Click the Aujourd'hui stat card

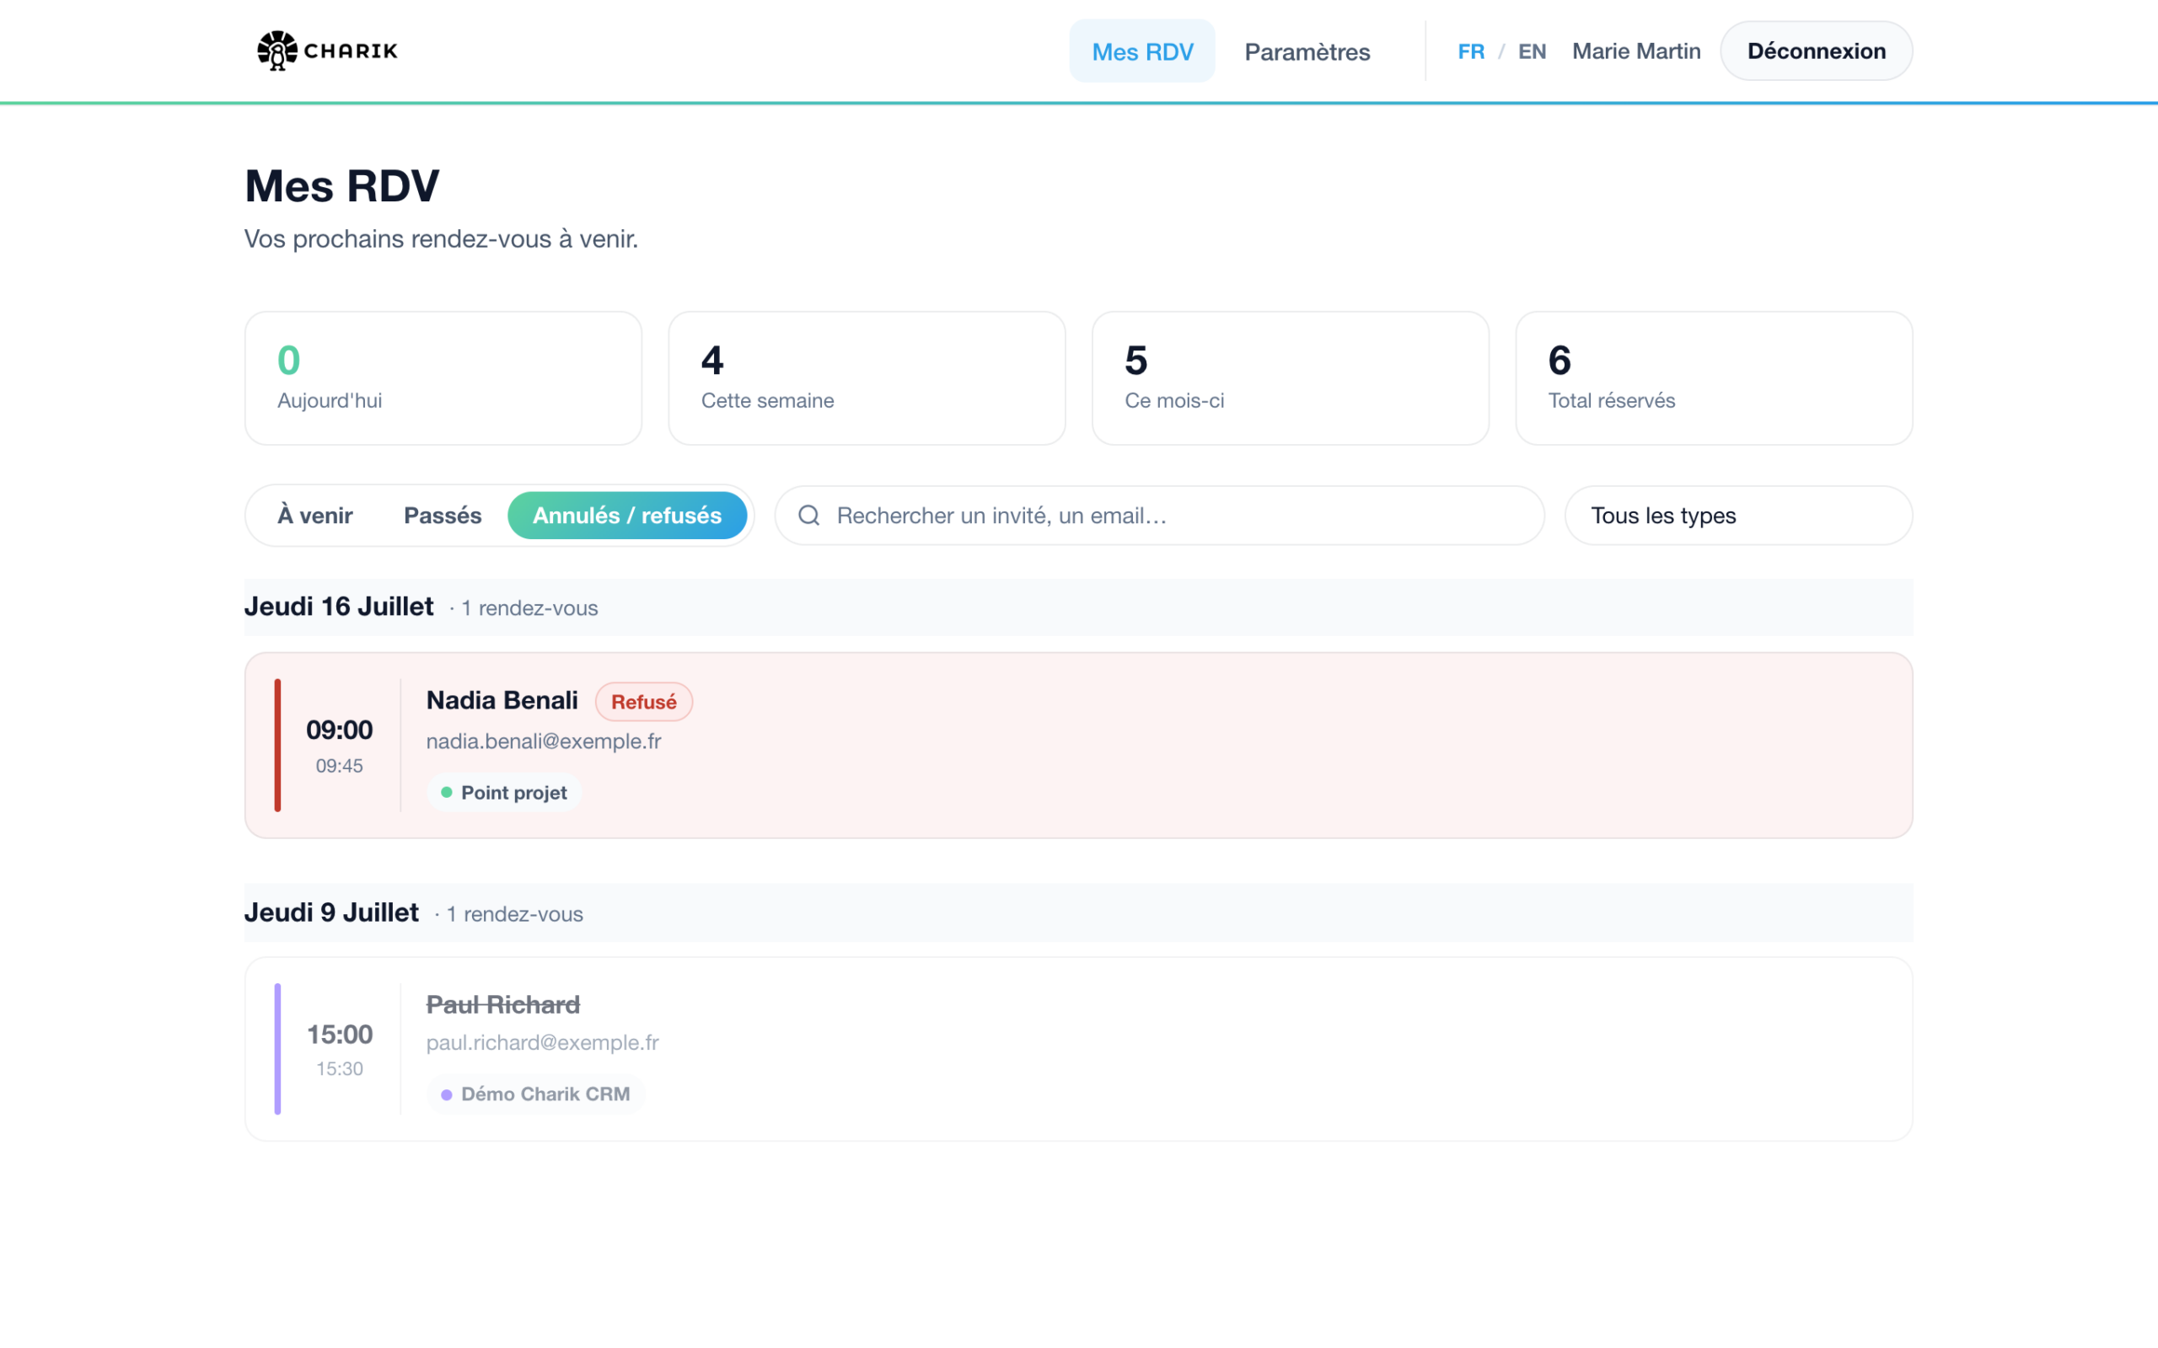tap(443, 378)
